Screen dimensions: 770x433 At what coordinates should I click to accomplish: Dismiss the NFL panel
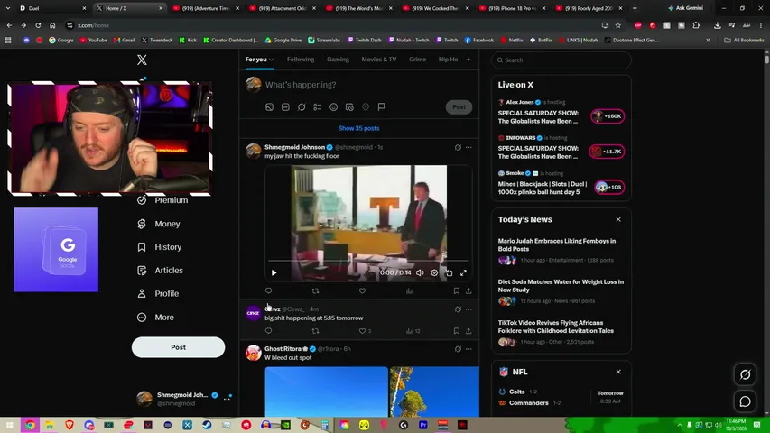(618, 372)
